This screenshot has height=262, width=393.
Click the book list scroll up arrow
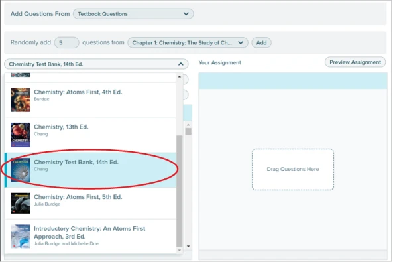(179, 76)
